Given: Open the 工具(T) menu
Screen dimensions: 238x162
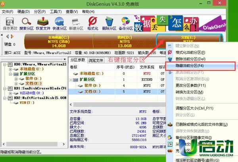Looking at the screenshot, I should click(x=56, y=11).
